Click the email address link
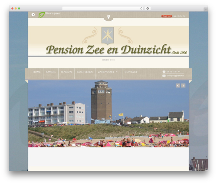217x184 pixels. (x=175, y=76)
